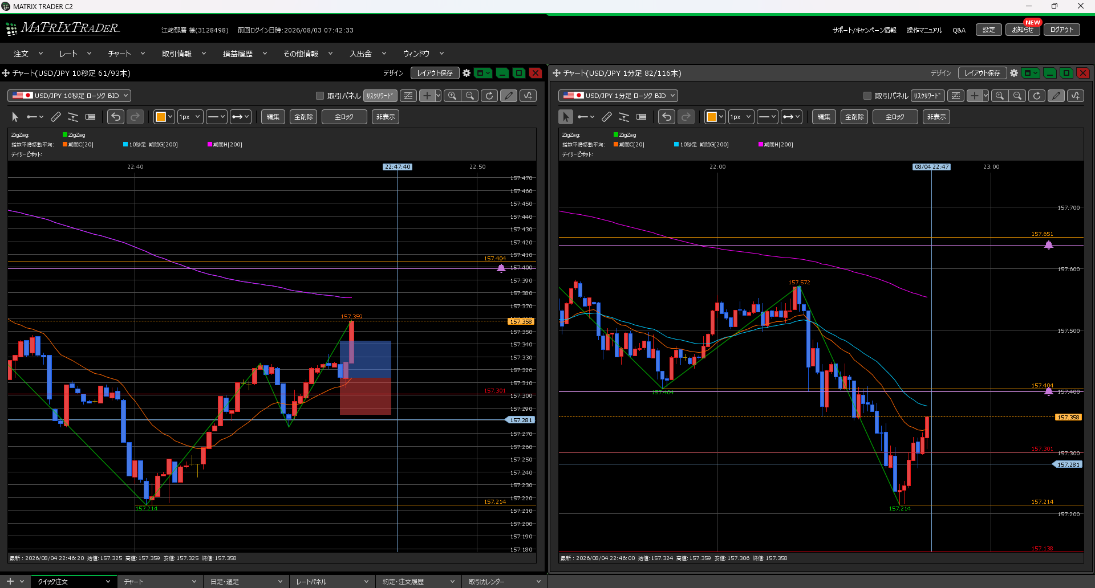Toggle 非表示 drawings in 10秒足 chart

coord(386,117)
